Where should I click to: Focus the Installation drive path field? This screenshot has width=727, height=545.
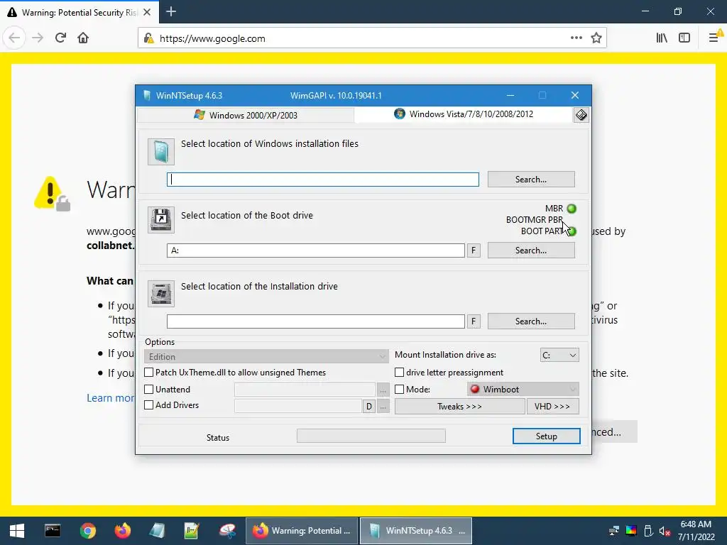[316, 321]
